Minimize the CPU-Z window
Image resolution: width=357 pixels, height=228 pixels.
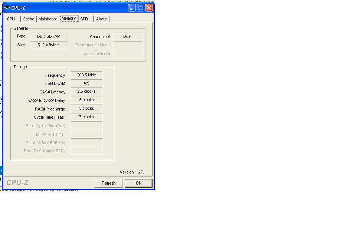pyautogui.click(x=132, y=8)
